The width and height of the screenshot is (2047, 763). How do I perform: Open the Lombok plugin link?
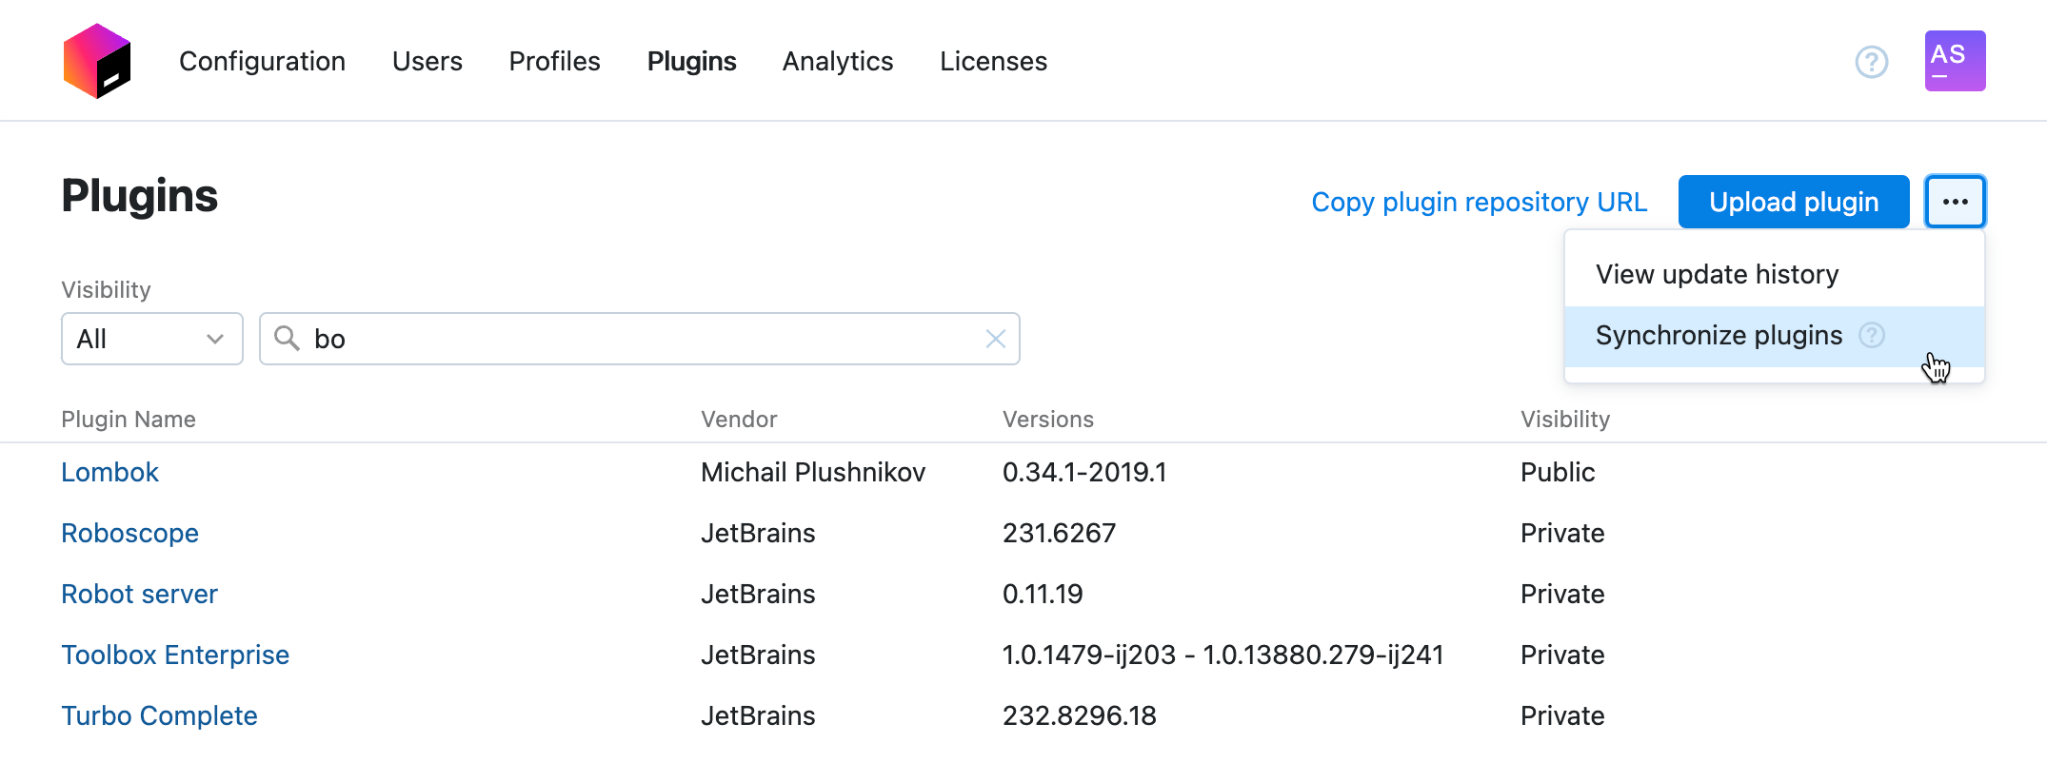[x=110, y=472]
